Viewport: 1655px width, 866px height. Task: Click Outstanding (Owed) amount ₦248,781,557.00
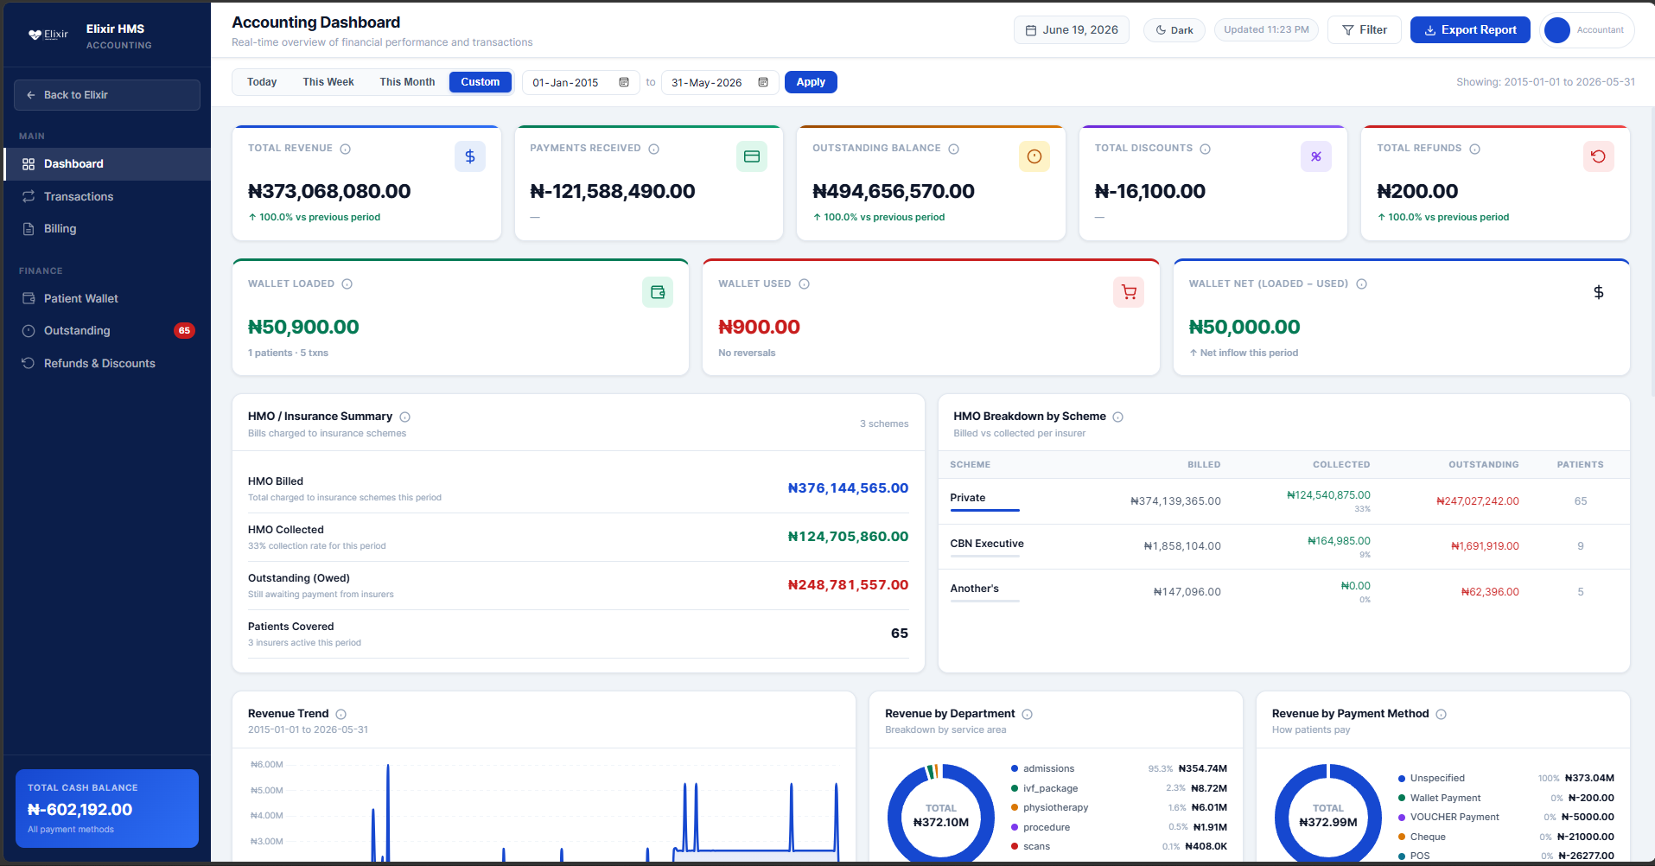click(848, 585)
